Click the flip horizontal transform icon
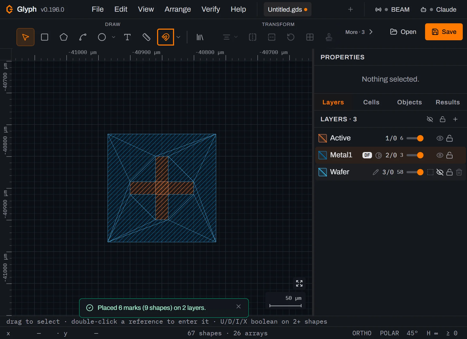This screenshot has height=339, width=467. point(253,37)
